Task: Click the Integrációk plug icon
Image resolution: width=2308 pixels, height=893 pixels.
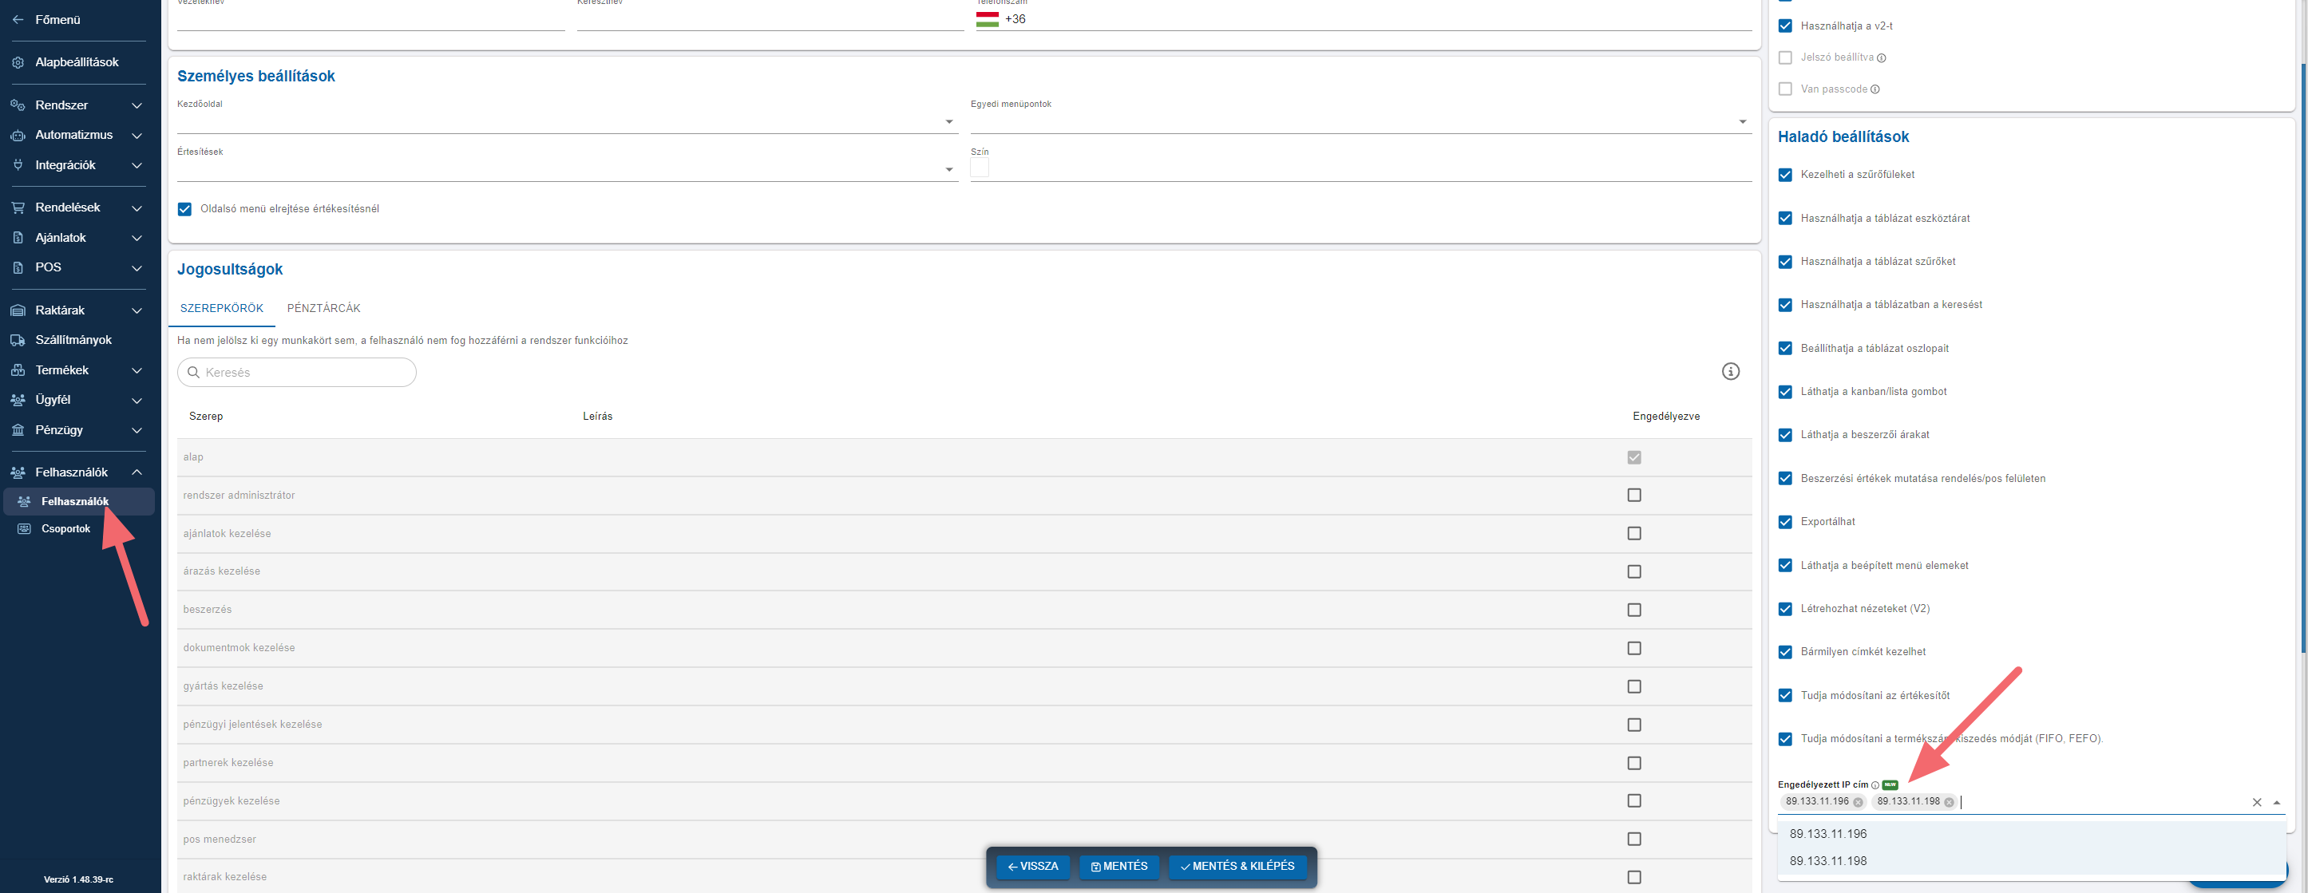Action: coord(18,166)
